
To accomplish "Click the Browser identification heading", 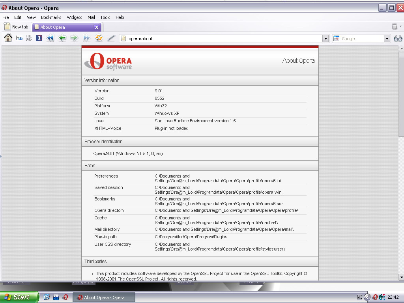I will point(104,142).
